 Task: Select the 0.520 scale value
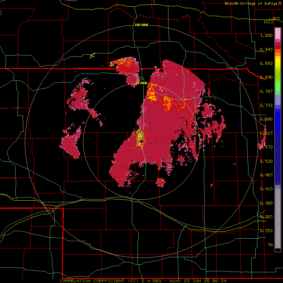coord(266,161)
